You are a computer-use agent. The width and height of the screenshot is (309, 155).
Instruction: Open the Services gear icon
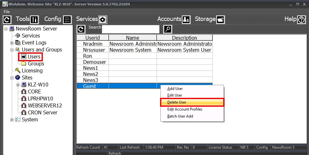coord(103,19)
